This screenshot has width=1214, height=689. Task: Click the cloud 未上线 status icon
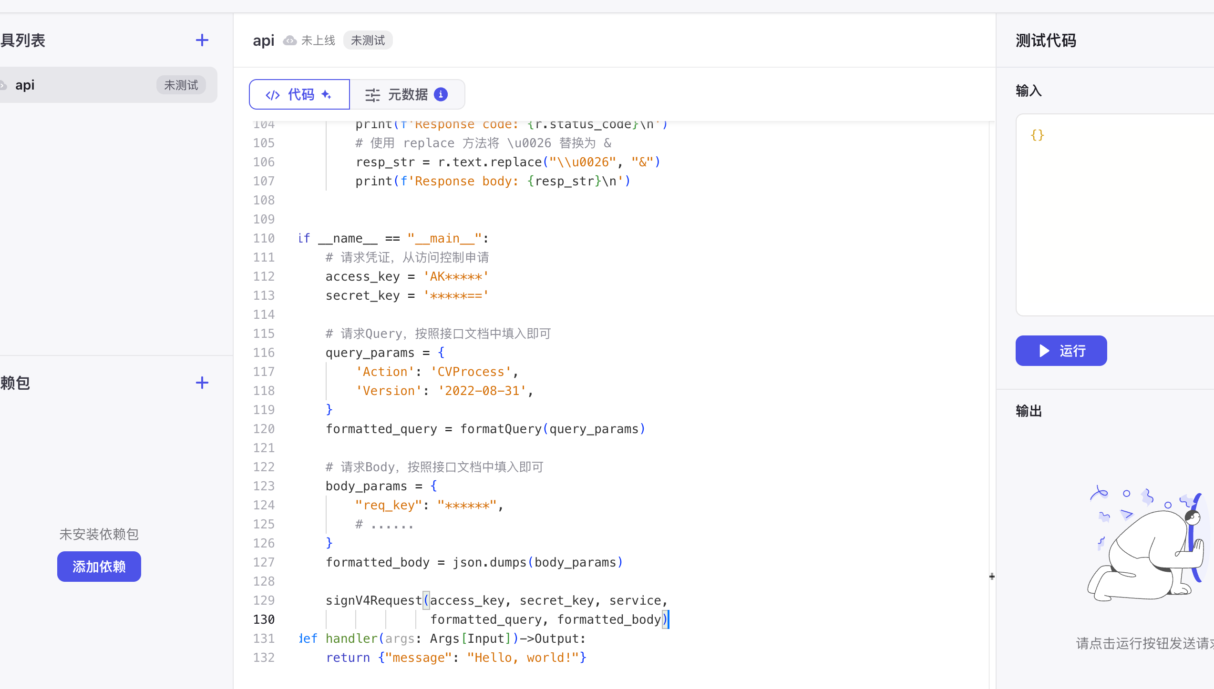point(290,41)
